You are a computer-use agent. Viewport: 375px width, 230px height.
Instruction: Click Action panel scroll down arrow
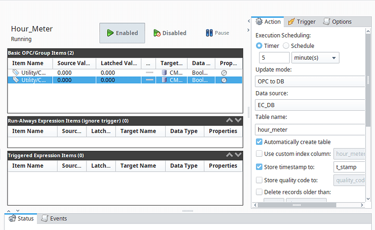click(368, 199)
